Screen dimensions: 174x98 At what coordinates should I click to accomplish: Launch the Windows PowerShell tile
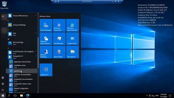tap(59, 25)
